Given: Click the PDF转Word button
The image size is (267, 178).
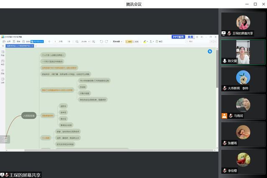Looking at the screenshot, I should (x=39, y=41).
